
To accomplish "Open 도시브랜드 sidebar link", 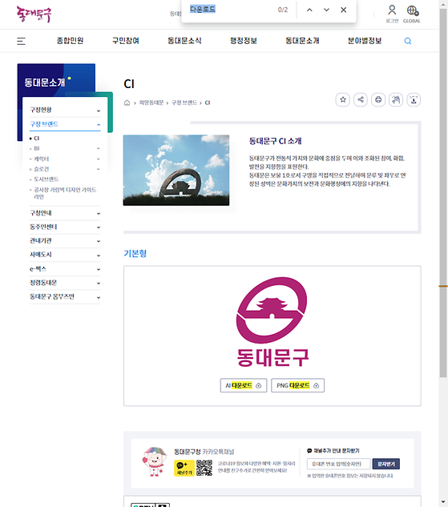I will pyautogui.click(x=46, y=179).
